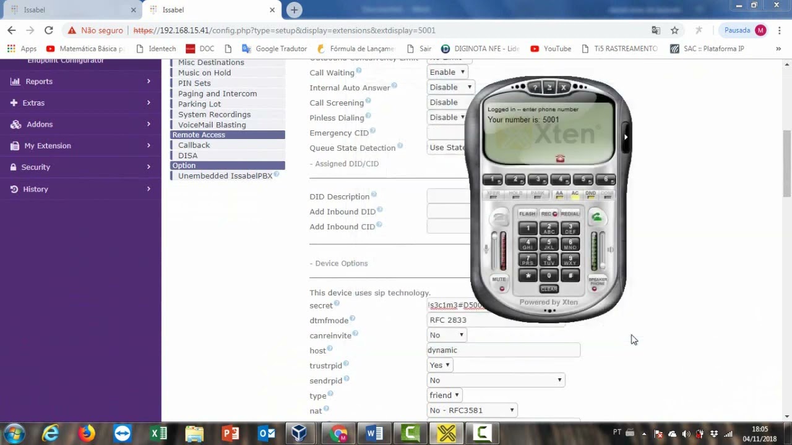Open the sendrpid dropdown
The image size is (792, 445).
(496, 380)
